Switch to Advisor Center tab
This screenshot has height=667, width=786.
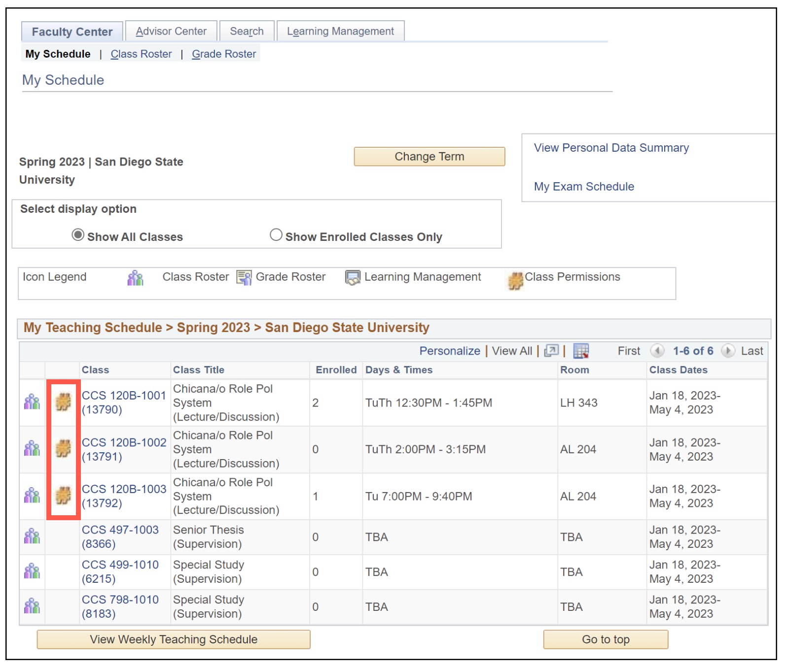tap(171, 31)
